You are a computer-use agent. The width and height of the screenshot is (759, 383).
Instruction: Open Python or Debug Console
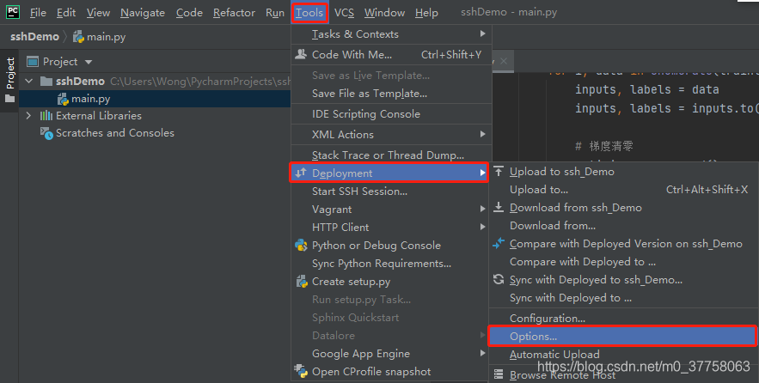(391, 246)
